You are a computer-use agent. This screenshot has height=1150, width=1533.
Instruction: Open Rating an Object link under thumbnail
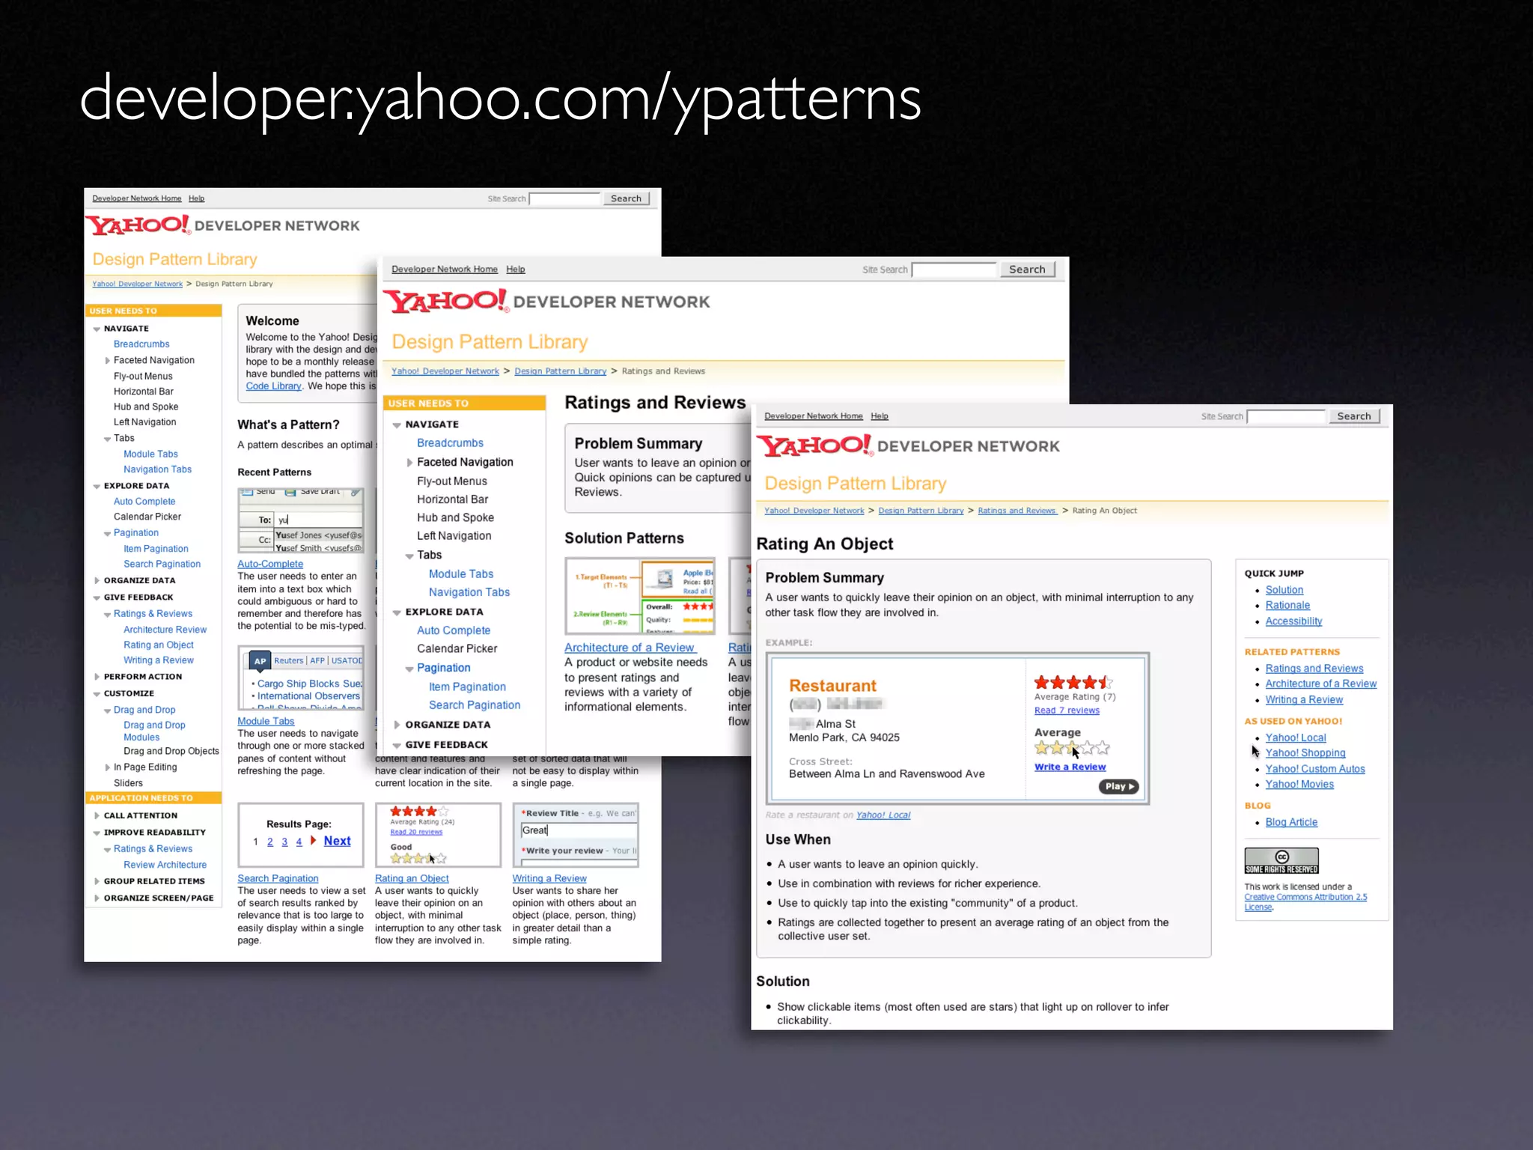[412, 879]
